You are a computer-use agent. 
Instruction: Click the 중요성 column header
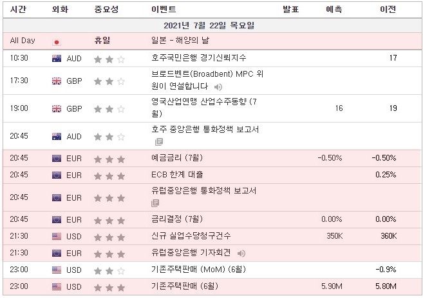tap(105, 10)
